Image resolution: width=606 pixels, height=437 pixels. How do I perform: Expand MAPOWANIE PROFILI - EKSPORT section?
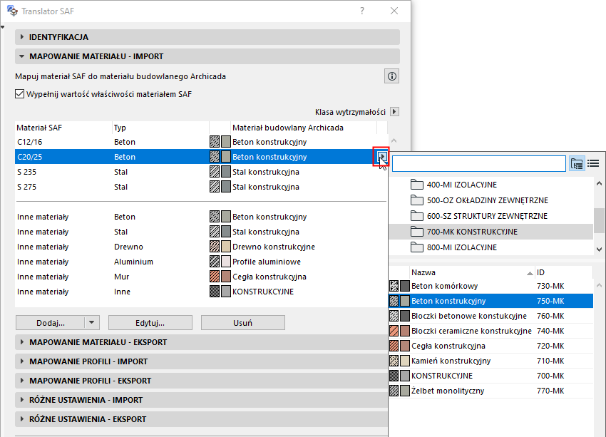201,381
